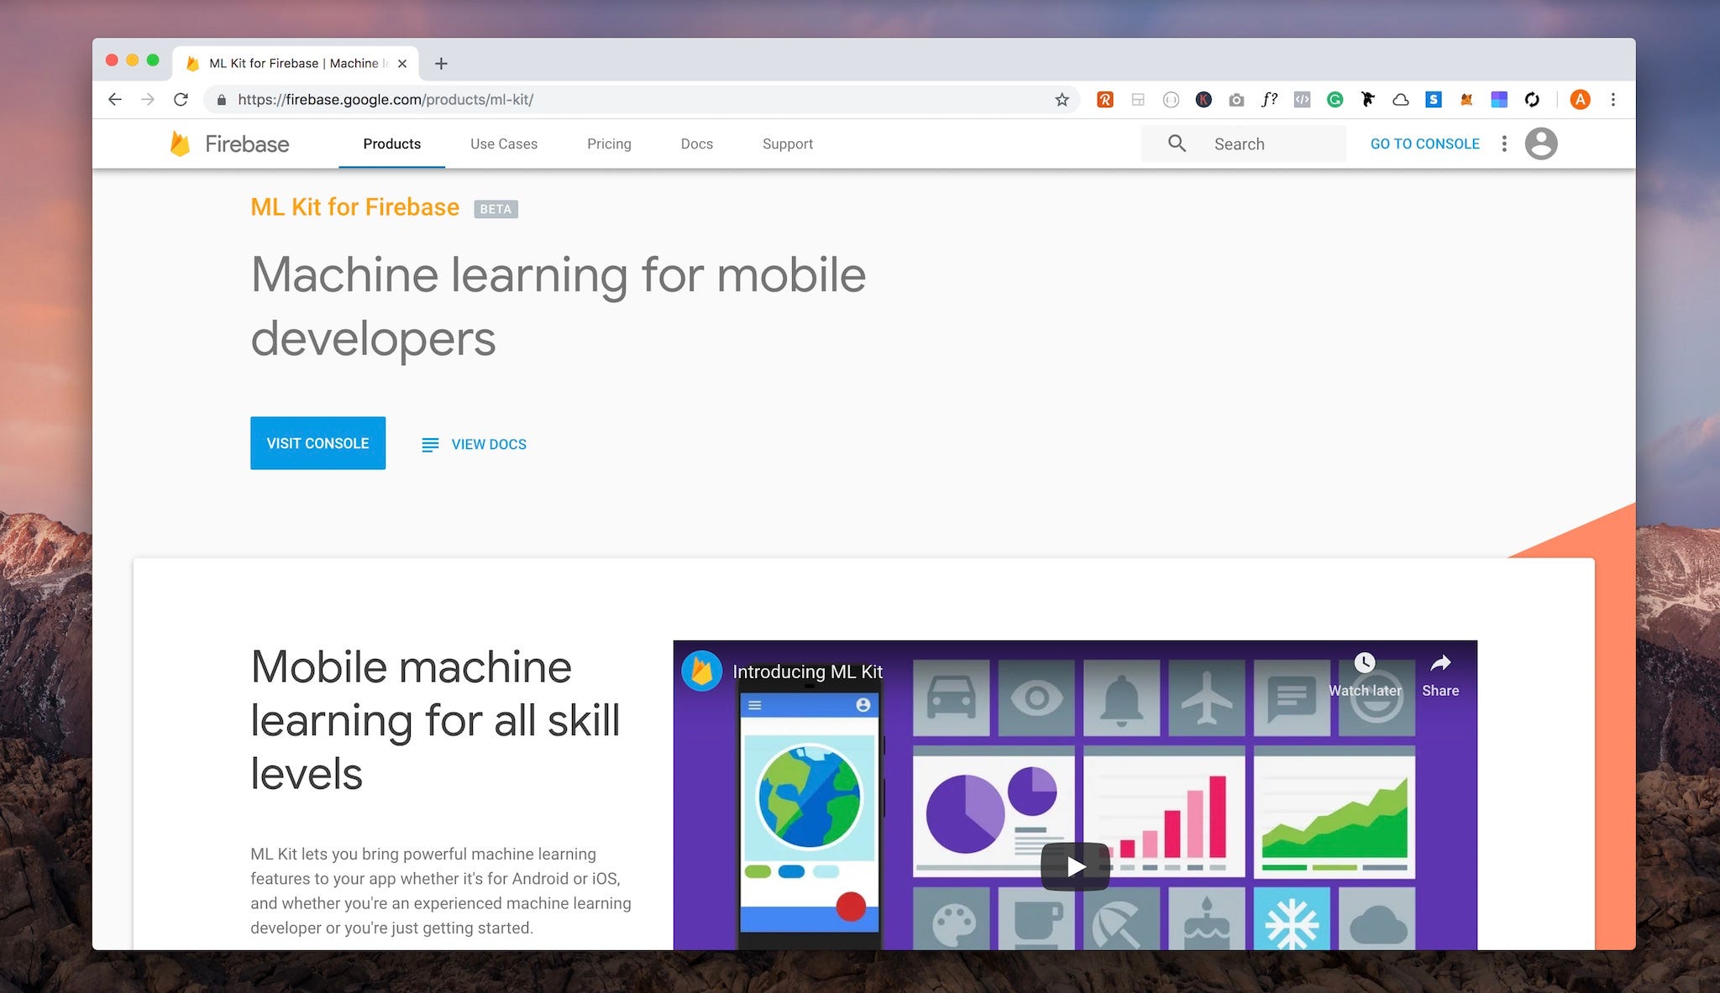Open the Pricing nav item
1720x993 pixels.
[x=609, y=144]
